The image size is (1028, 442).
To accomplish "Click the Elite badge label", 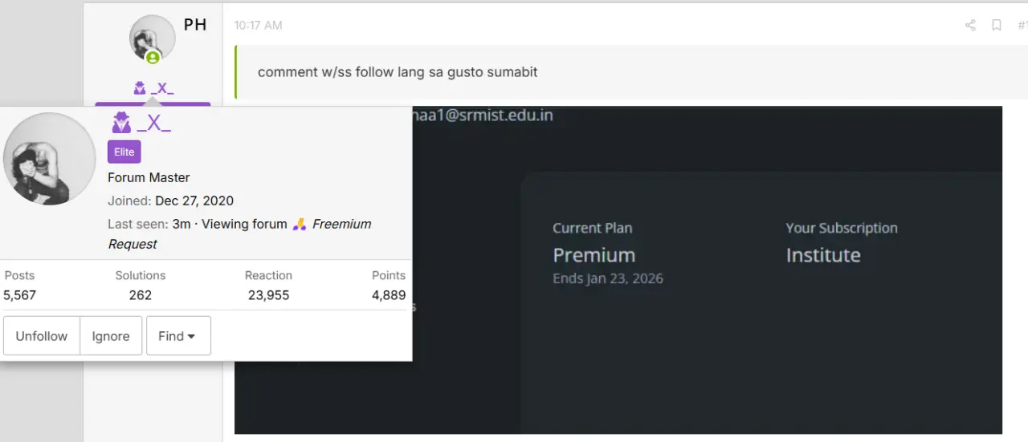I will point(124,152).
